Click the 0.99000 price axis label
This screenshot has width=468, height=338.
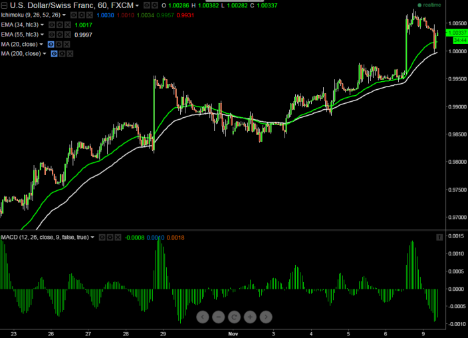click(457, 106)
